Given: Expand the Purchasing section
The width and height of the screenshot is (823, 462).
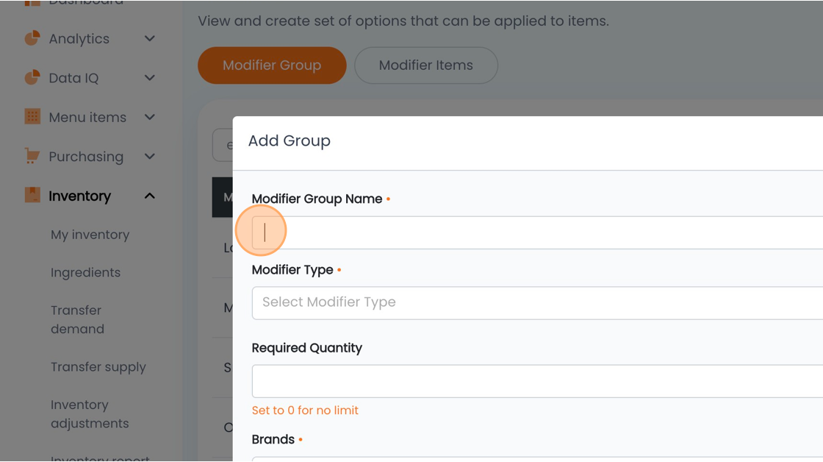Looking at the screenshot, I should click(x=149, y=156).
